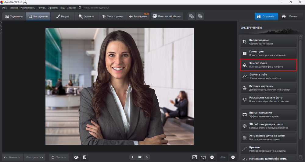305x162 pixels.
Task: Open the Виньетирование effect
Action: (x=268, y=114)
